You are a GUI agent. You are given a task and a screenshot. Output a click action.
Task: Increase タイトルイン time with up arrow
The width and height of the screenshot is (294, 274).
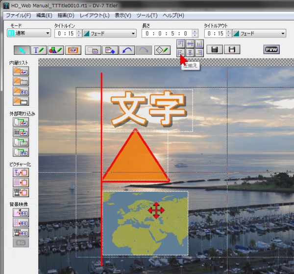pyautogui.click(x=79, y=31)
